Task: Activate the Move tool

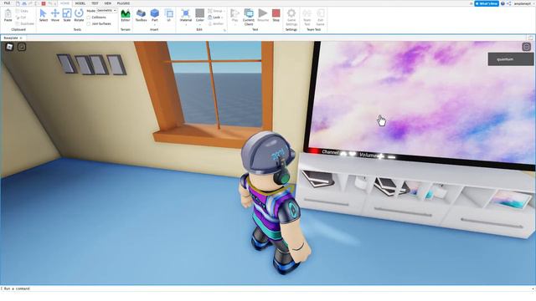Action: [55, 15]
